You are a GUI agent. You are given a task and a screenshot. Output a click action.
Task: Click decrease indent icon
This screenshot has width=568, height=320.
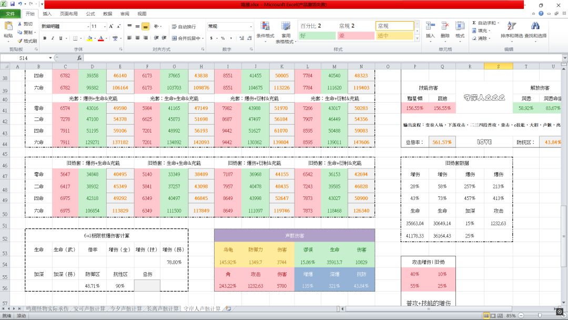click(156, 38)
